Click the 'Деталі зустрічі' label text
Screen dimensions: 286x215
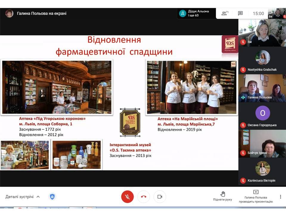(20, 197)
